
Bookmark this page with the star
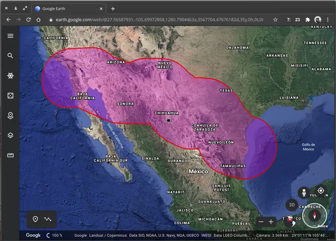[x=275, y=20]
